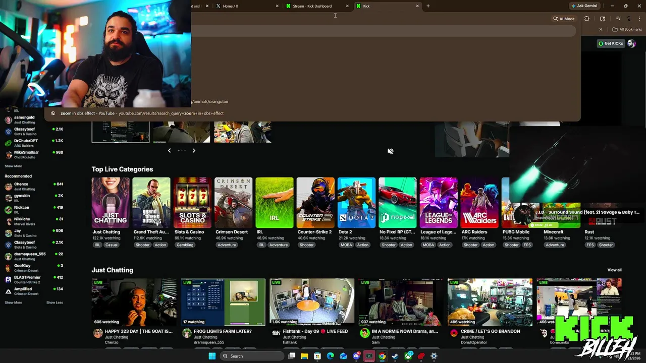The height and width of the screenshot is (363, 646).
Task: Click MOBA tag under Dota 2
Action: click(346, 245)
